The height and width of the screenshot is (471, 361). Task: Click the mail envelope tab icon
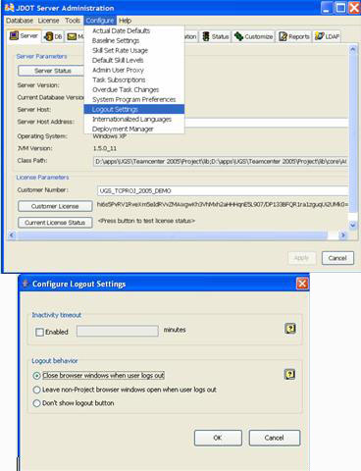[72, 36]
